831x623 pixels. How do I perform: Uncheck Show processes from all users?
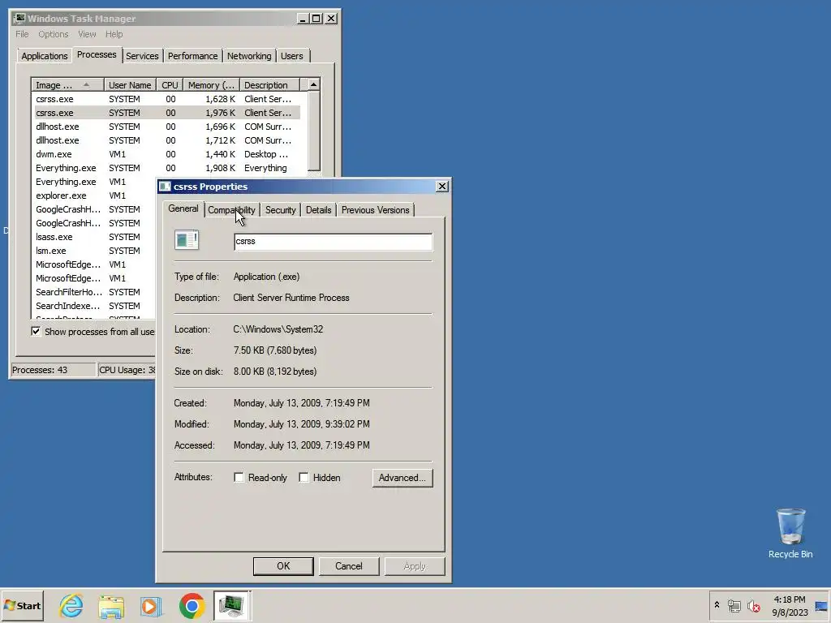[x=36, y=332]
